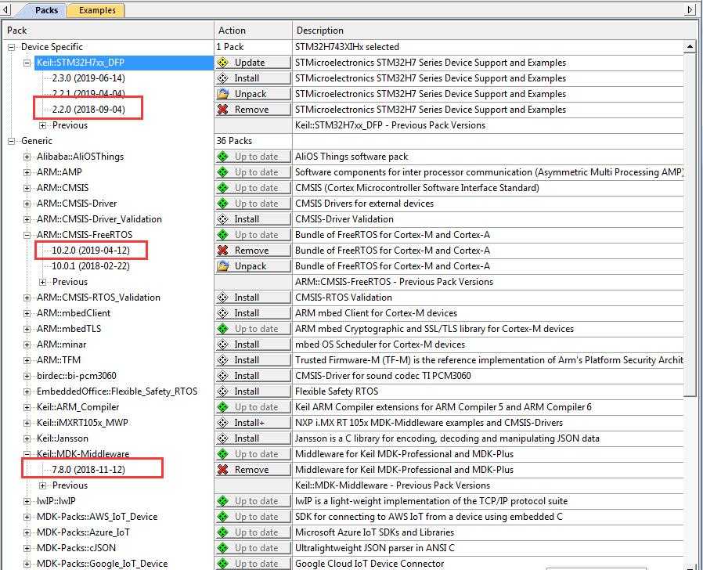Image resolution: width=703 pixels, height=570 pixels.
Task: Click Install+ icon for Keil::iMXRT105x_MWP
Action: [223, 423]
